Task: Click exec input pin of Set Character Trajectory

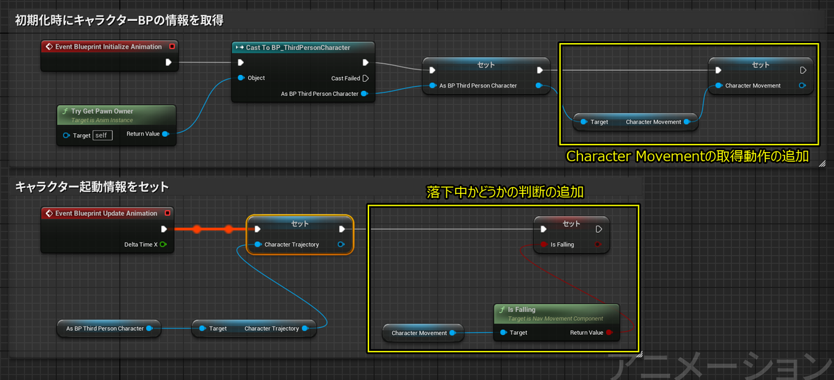Action: point(257,229)
